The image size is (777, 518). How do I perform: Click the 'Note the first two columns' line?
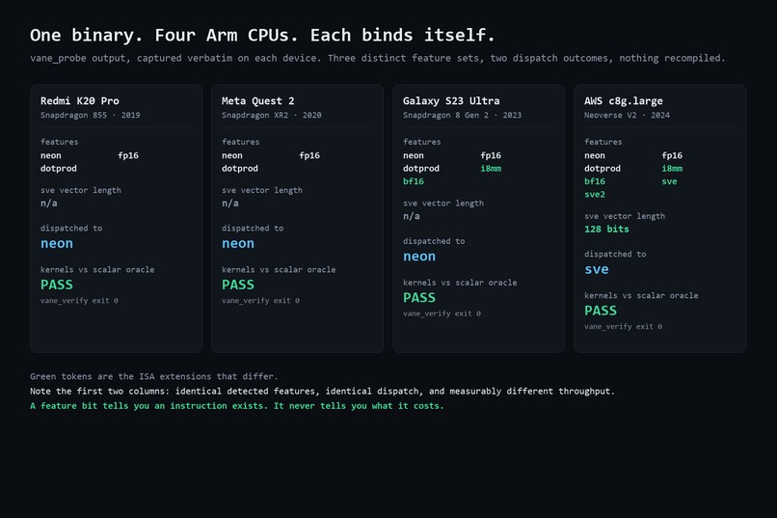point(322,391)
